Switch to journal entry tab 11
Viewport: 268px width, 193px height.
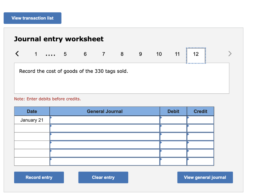(177, 54)
